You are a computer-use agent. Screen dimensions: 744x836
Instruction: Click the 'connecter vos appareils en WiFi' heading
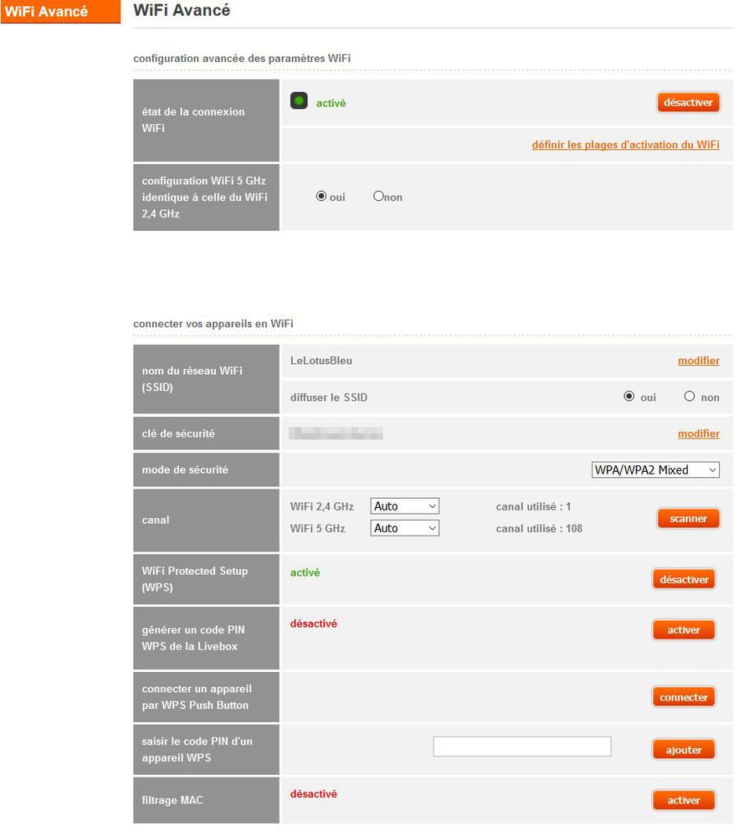pos(213,324)
